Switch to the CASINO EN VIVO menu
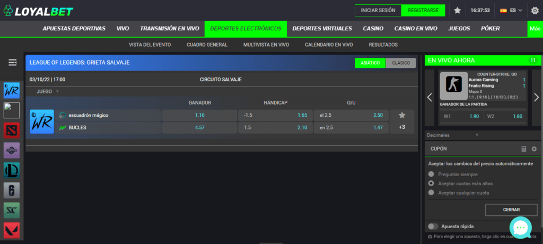Screen dimensions: 543x244 (x=416, y=29)
